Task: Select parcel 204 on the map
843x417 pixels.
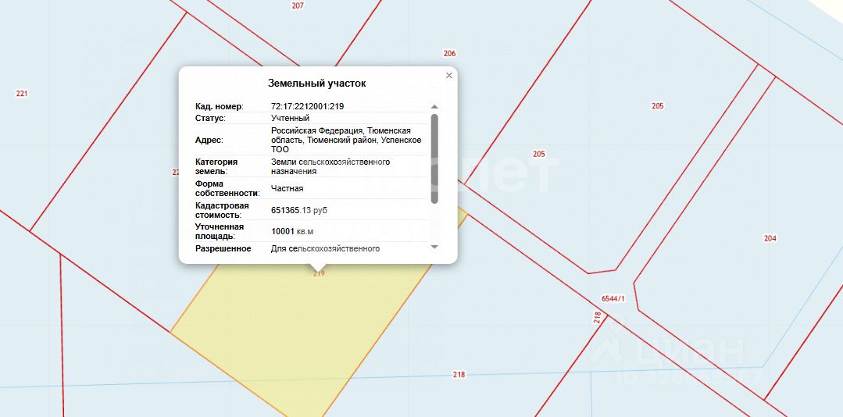Action: pos(770,238)
